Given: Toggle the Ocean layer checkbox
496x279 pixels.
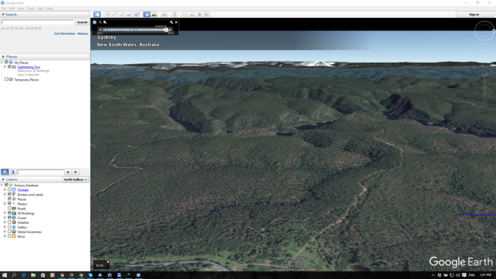Looking at the screenshot, I should pos(10,218).
